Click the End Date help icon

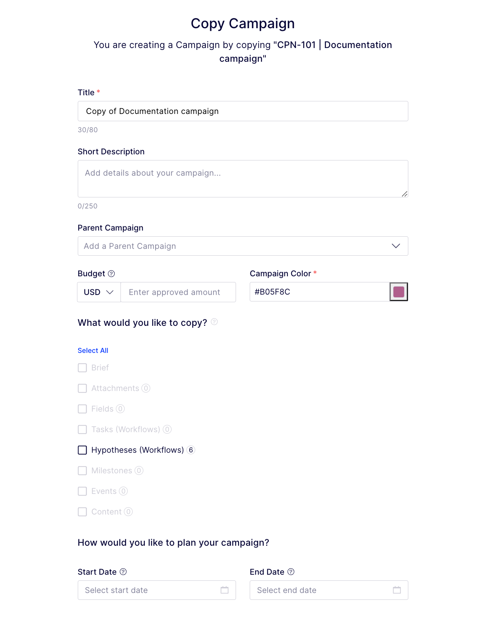[291, 572]
